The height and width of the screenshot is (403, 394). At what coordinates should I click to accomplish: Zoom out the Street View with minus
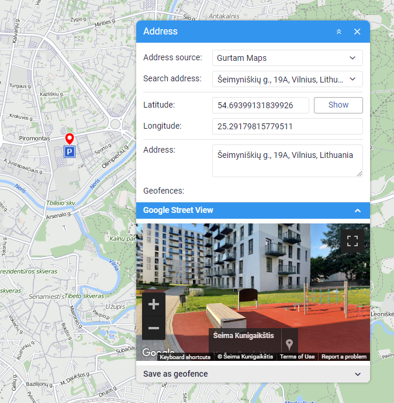(154, 328)
